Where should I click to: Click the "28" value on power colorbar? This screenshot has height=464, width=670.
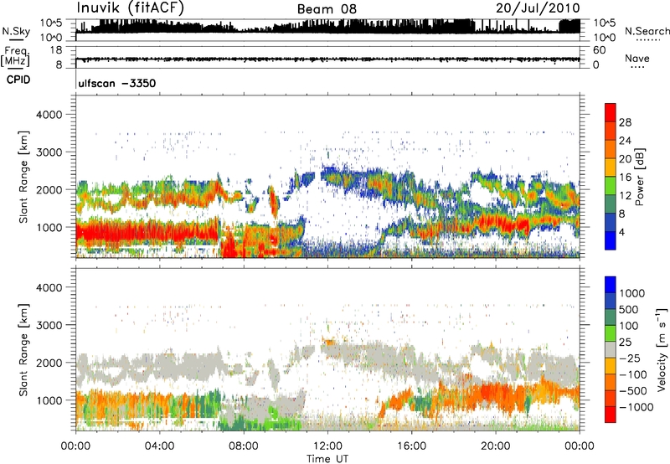(x=625, y=122)
